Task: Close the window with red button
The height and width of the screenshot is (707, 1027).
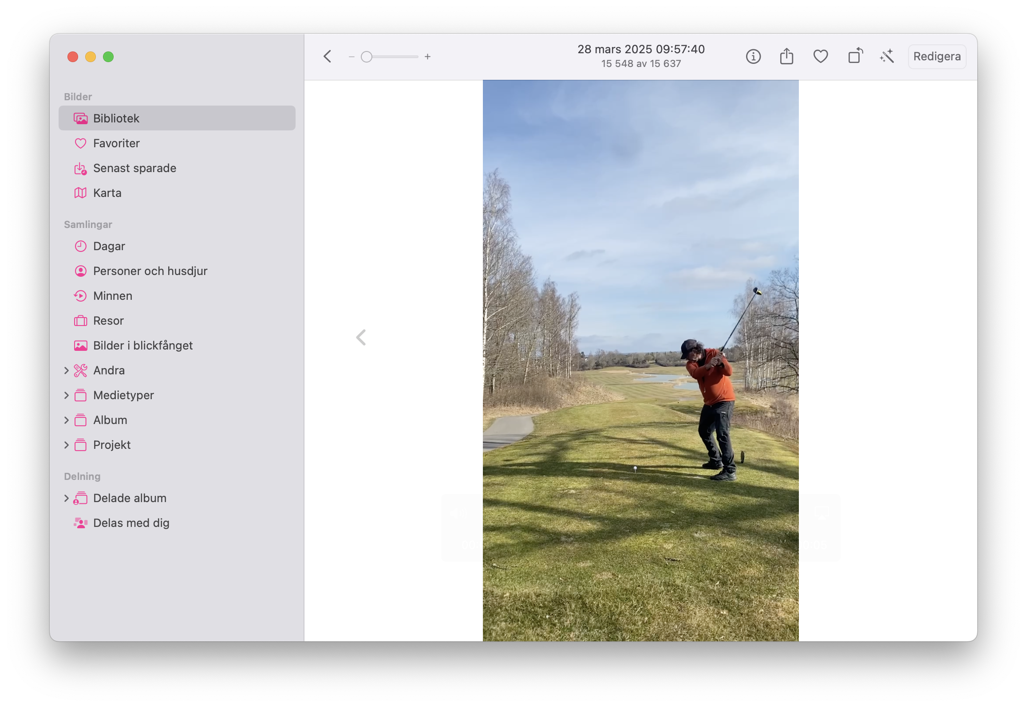Action: (73, 57)
